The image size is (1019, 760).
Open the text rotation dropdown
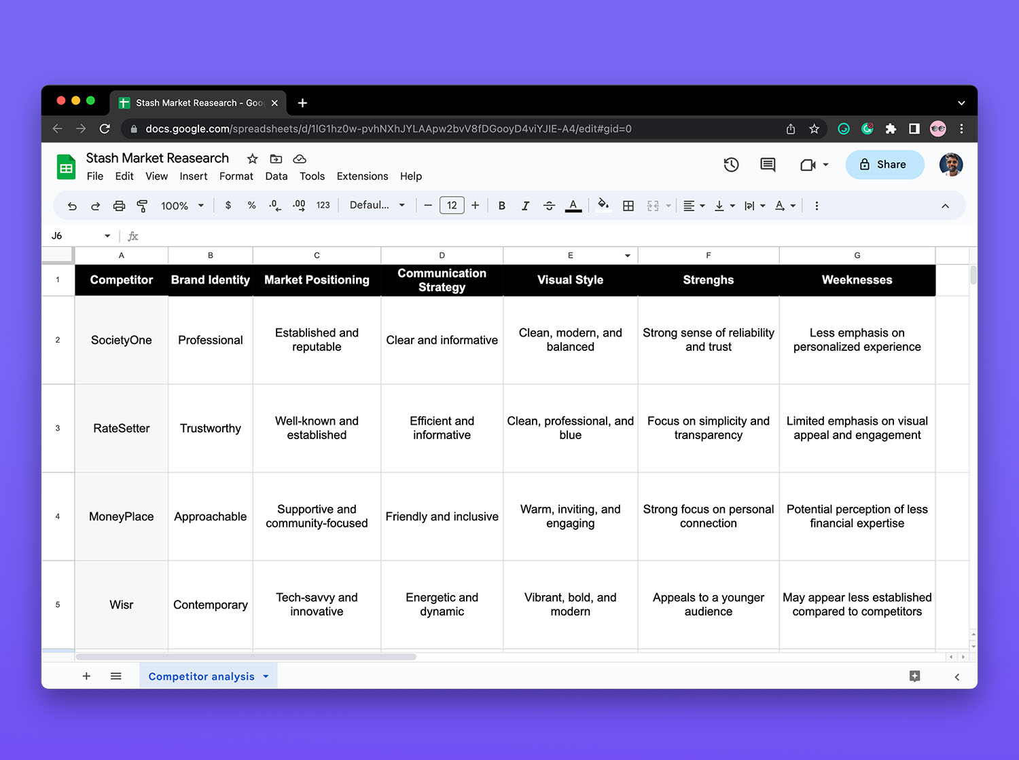(x=785, y=206)
